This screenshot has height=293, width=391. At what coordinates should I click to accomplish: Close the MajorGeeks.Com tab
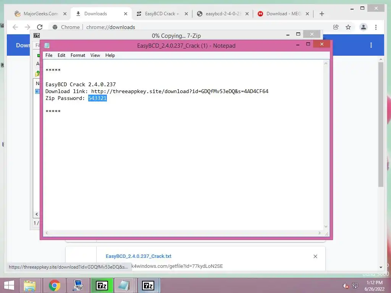65,14
